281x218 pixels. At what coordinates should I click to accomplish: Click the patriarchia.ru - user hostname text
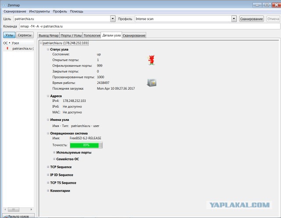pyautogui.click(x=85, y=126)
